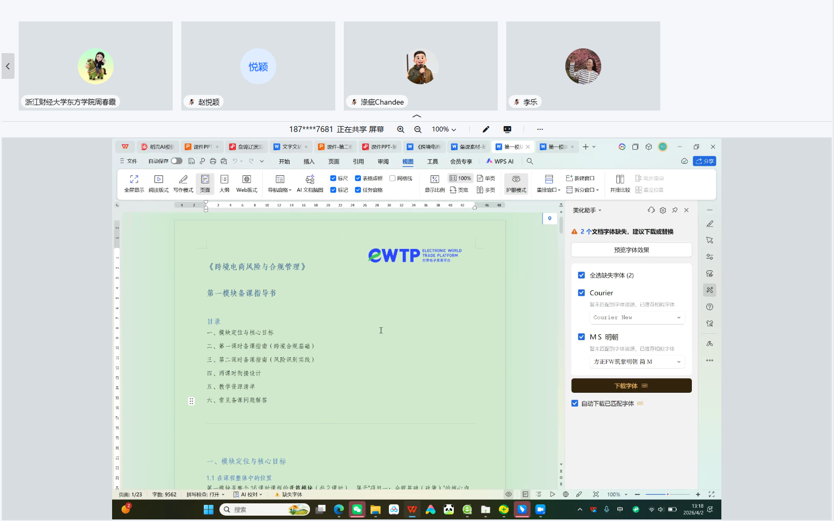The height and width of the screenshot is (521, 834).
Task: Expand the Courier New font dropdown
Action: click(637, 318)
